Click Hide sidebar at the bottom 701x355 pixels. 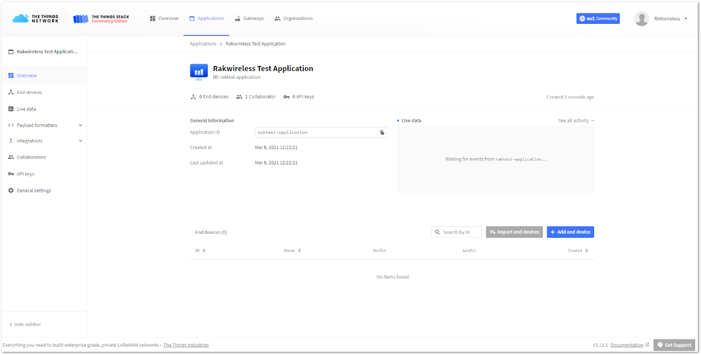click(25, 324)
